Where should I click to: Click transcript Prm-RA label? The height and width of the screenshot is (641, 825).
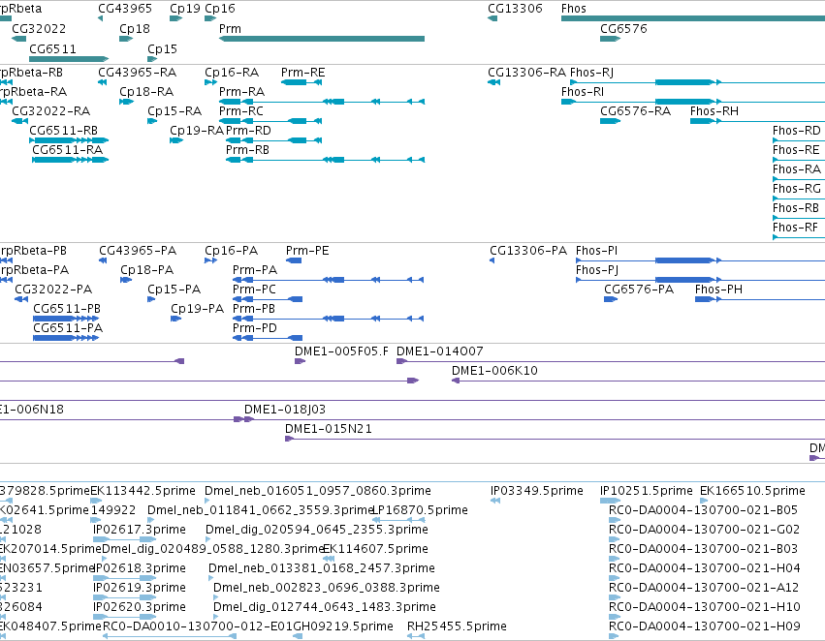pos(241,91)
